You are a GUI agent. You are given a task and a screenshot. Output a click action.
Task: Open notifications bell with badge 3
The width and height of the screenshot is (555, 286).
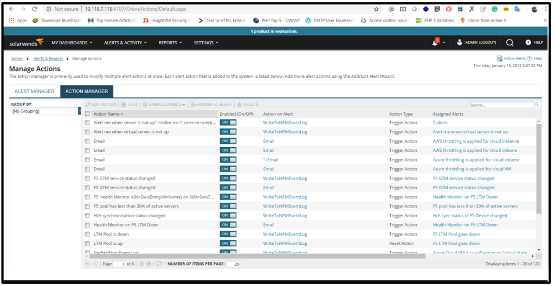(436, 42)
